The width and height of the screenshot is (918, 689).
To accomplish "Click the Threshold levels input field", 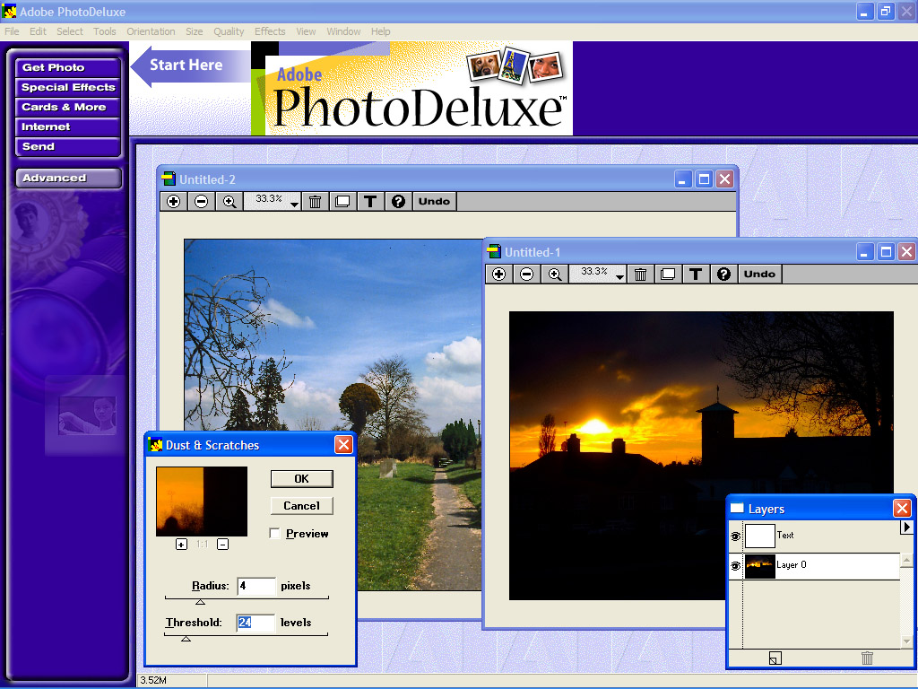I will click(x=255, y=623).
